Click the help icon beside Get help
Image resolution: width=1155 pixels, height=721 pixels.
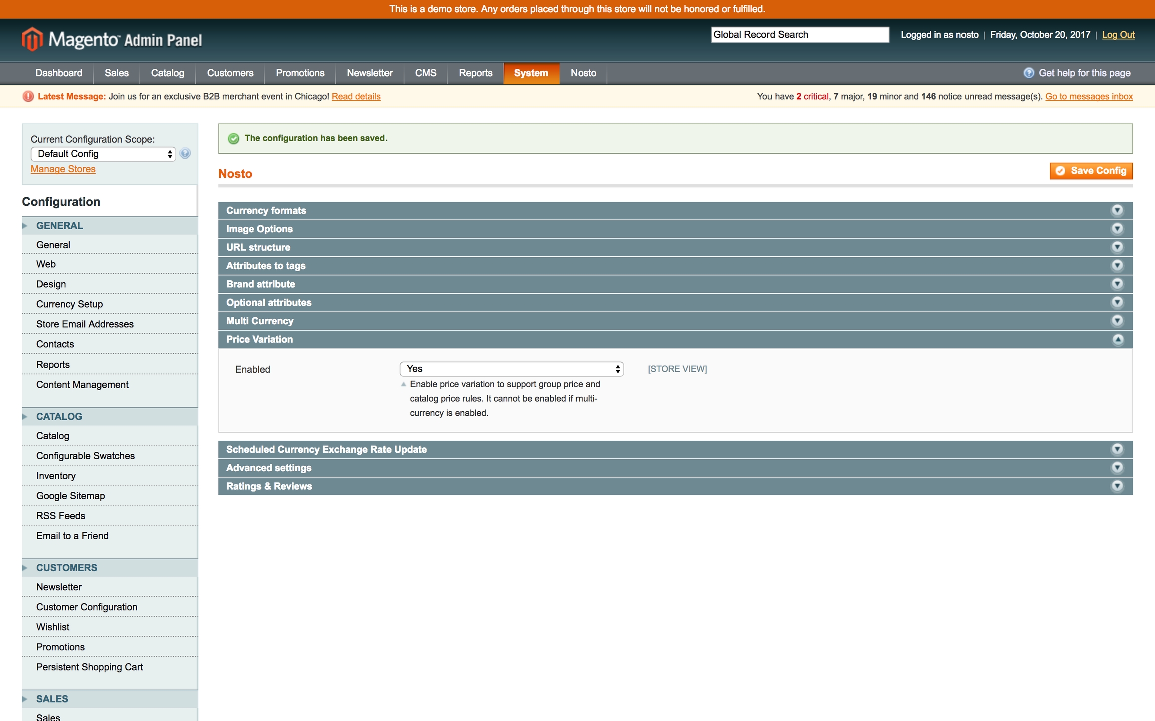[1028, 73]
